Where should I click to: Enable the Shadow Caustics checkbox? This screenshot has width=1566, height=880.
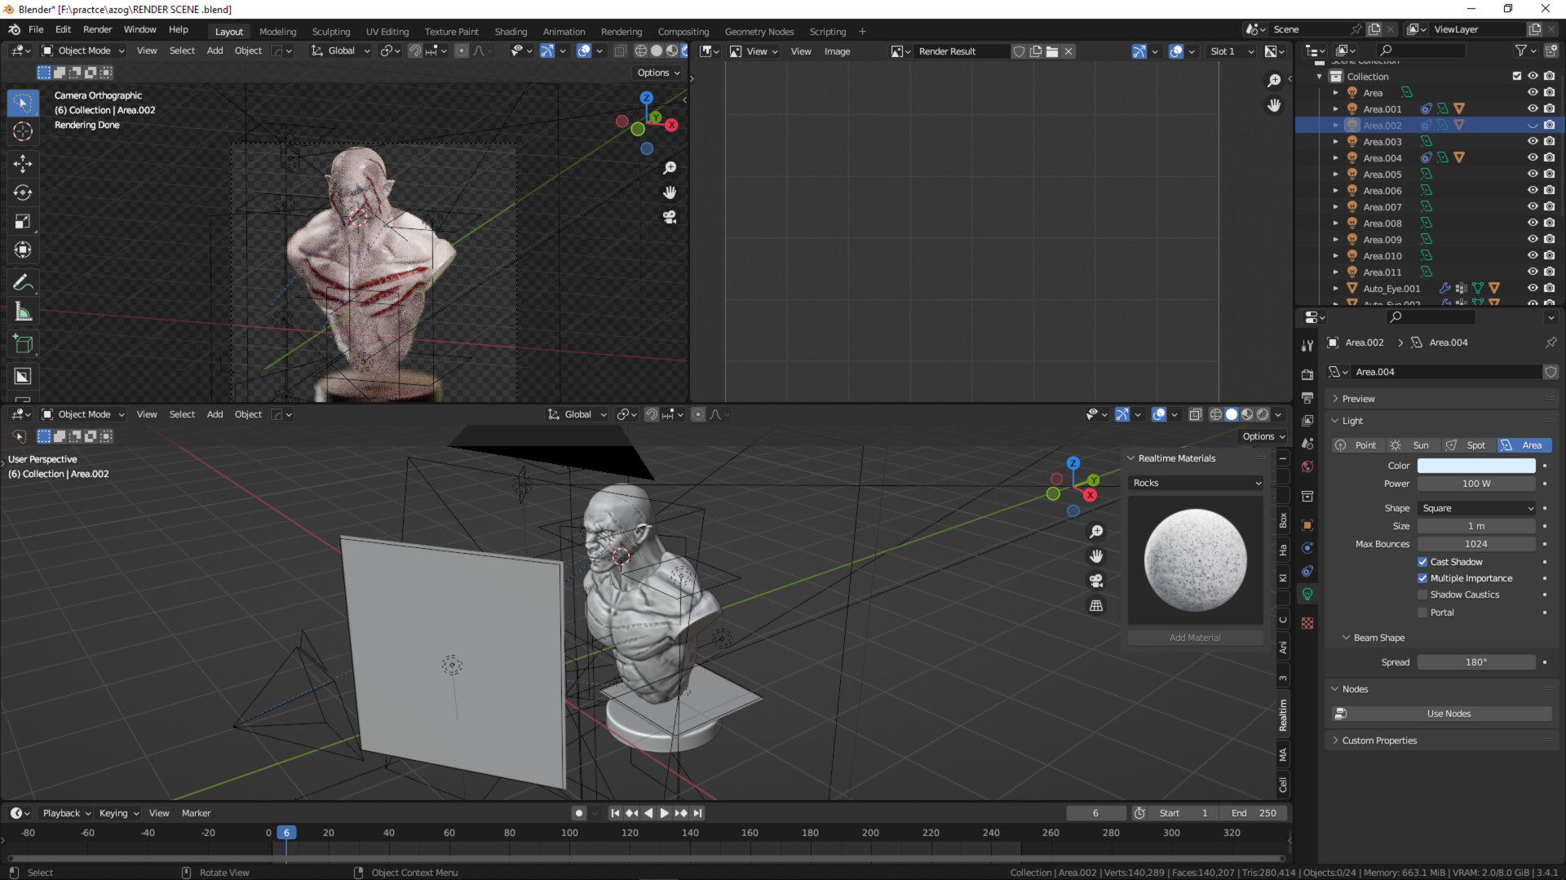coord(1422,595)
